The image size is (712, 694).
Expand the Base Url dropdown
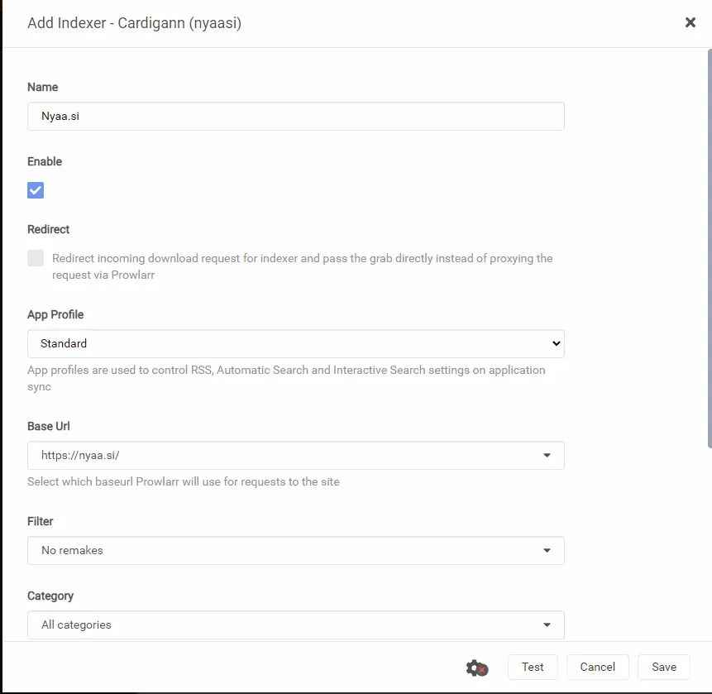coord(295,455)
